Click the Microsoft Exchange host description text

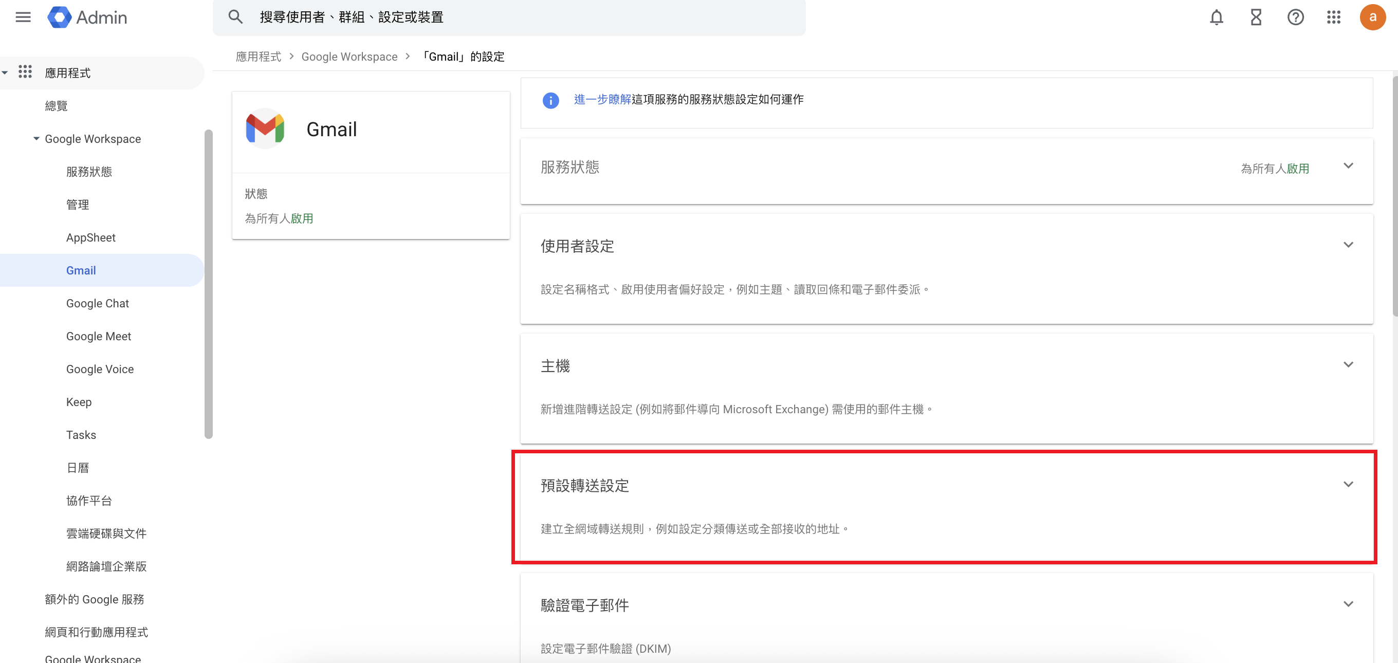click(x=736, y=410)
